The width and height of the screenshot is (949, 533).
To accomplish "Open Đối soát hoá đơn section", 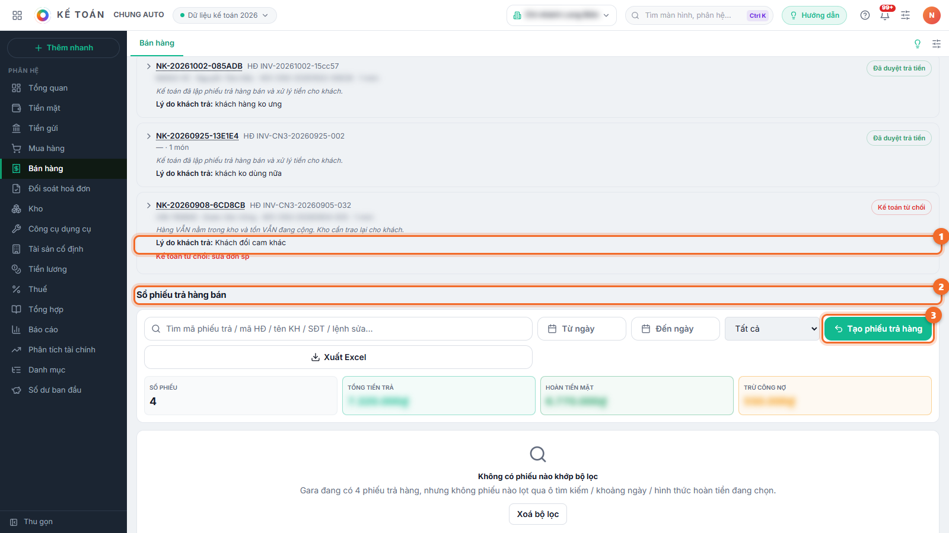I will pyautogui.click(x=63, y=188).
